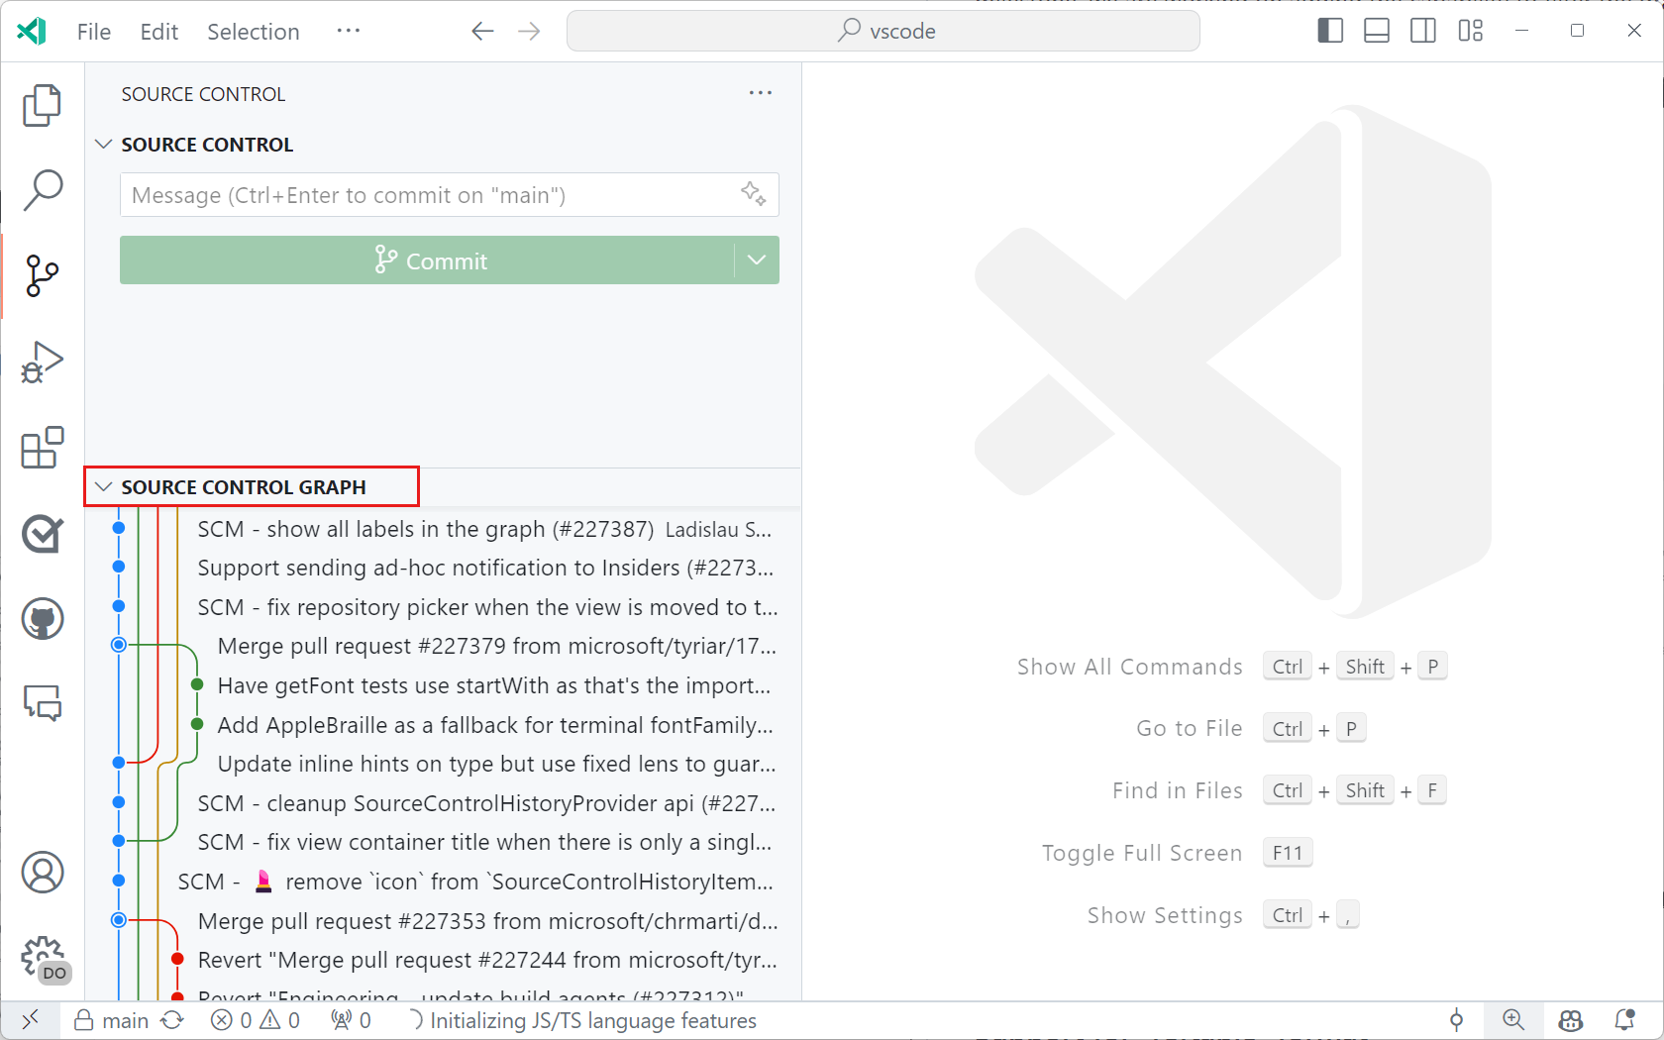Open the File menu
The height and width of the screenshot is (1040, 1664).
click(x=93, y=31)
